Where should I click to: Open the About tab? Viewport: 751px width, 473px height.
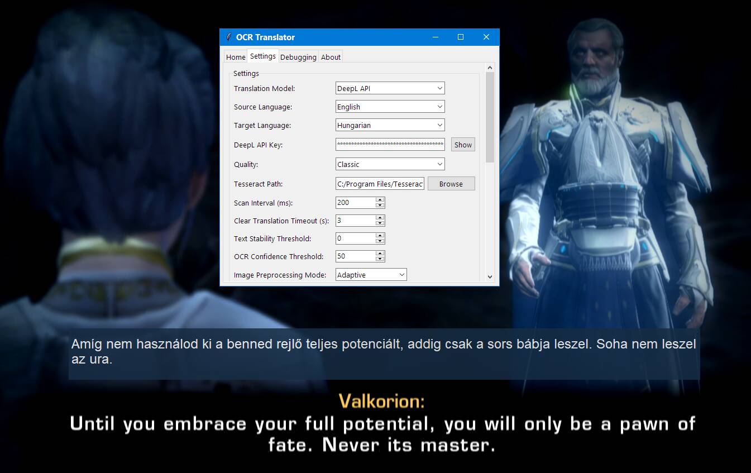click(x=331, y=57)
